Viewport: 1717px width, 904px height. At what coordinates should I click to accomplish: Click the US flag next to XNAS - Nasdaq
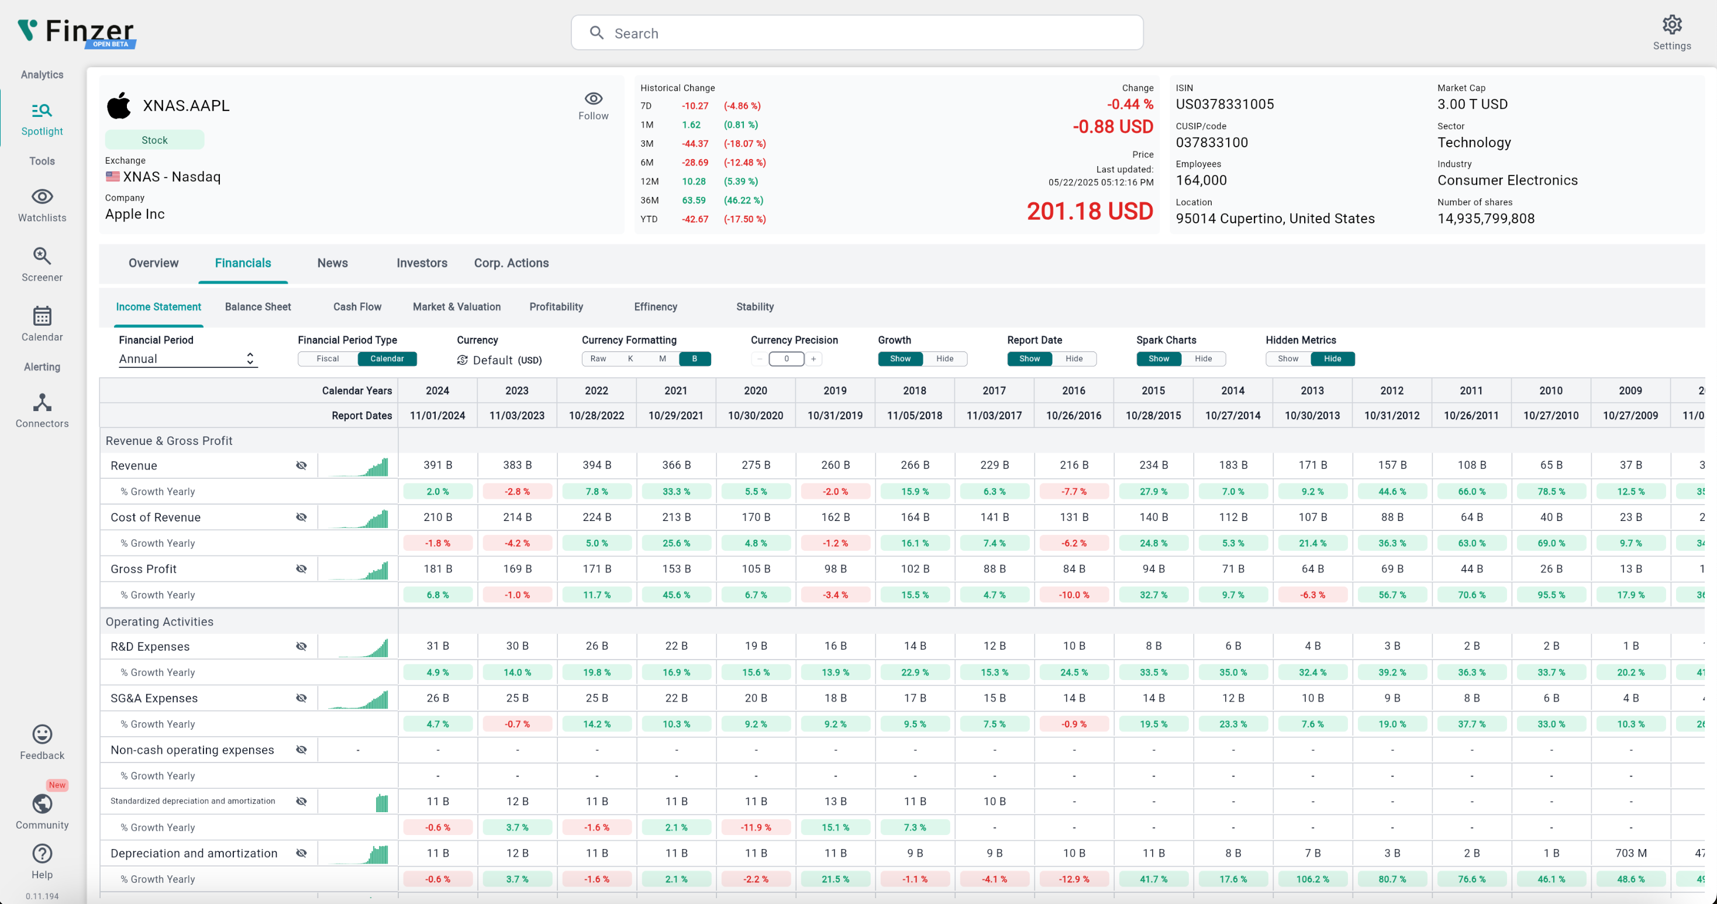[x=113, y=177]
